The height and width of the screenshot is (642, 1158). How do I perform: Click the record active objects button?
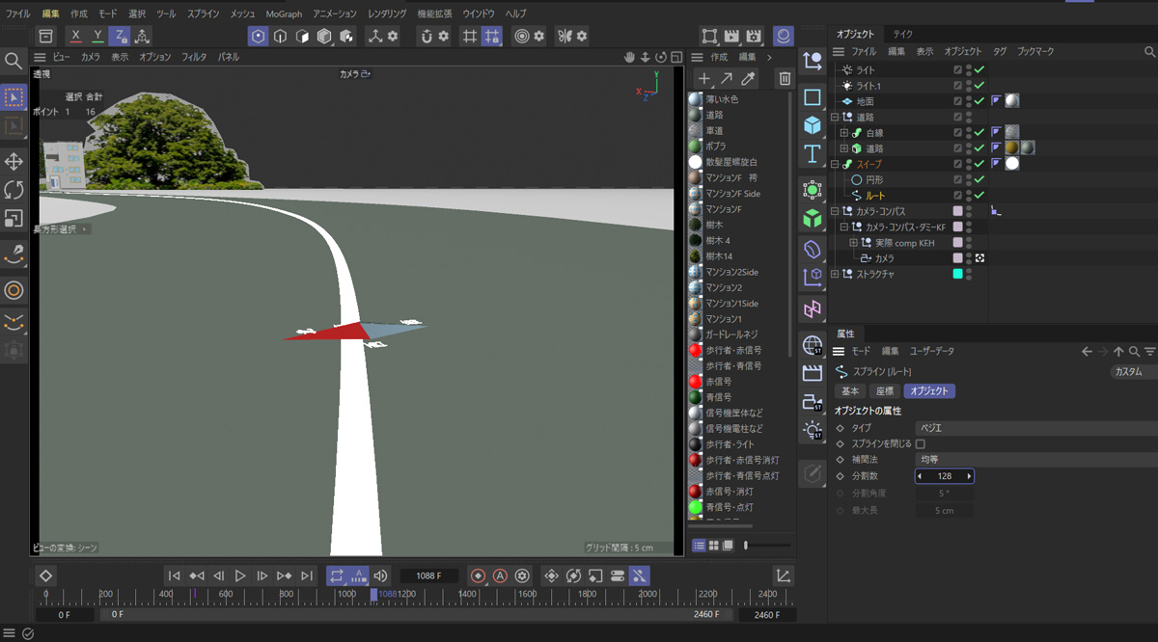[x=478, y=575]
